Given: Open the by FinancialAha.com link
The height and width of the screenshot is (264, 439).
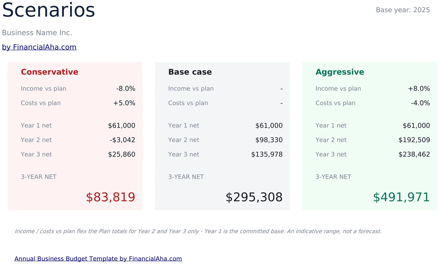Looking at the screenshot, I should point(39,47).
